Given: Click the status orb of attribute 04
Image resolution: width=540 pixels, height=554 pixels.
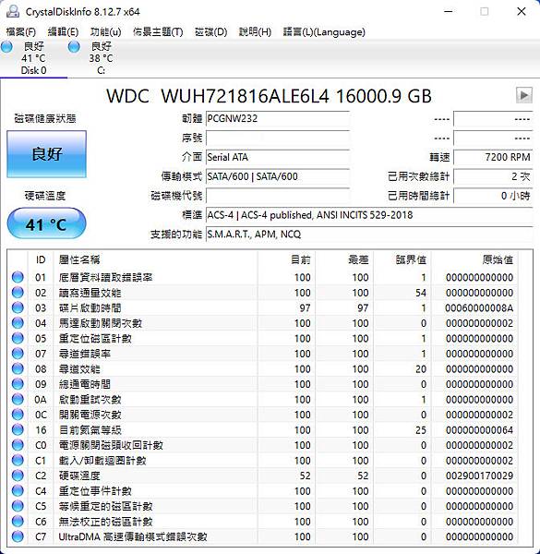Looking at the screenshot, I should pos(18,323).
